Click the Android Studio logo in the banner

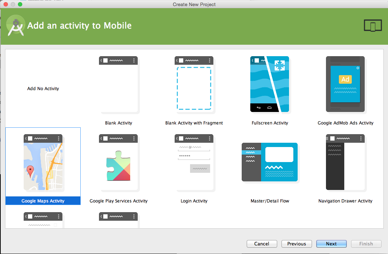[x=16, y=25]
